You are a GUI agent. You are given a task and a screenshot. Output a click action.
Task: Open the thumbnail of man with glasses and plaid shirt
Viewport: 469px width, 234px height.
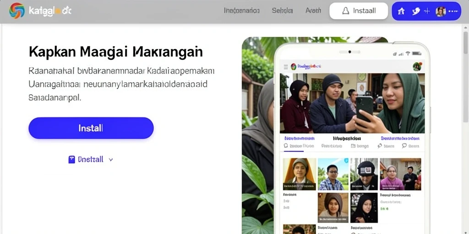[333, 174]
